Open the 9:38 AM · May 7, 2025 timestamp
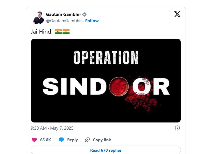Viewport: 208px width, 154px height. [x=52, y=128]
